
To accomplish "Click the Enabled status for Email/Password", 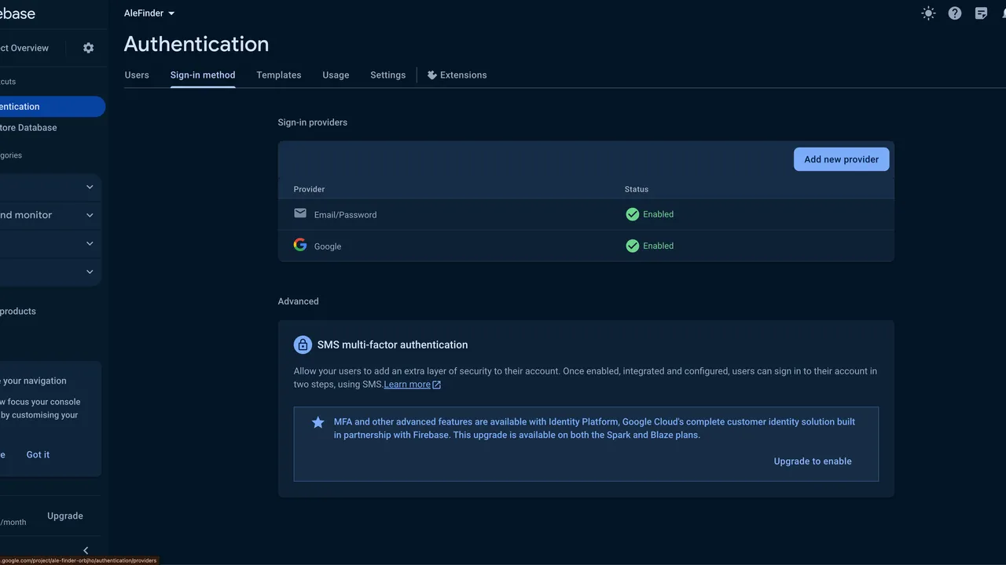I will [658, 214].
